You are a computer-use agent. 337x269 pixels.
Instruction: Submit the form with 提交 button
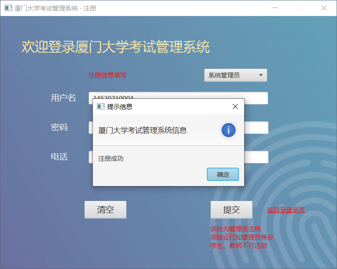[x=231, y=210]
